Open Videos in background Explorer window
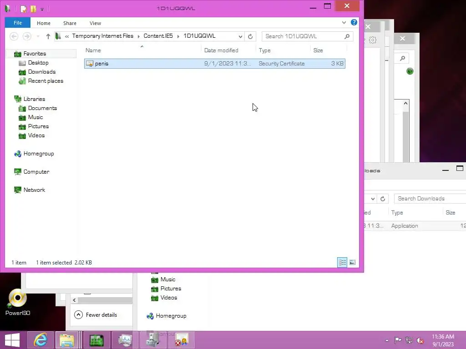Image resolution: width=466 pixels, height=349 pixels. pyautogui.click(x=168, y=298)
